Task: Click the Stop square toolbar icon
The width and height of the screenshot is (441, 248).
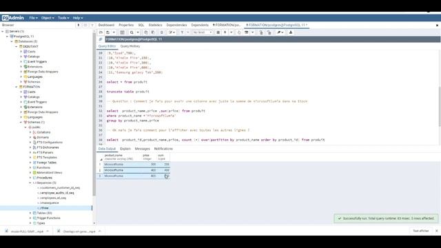Action: [x=218, y=32]
